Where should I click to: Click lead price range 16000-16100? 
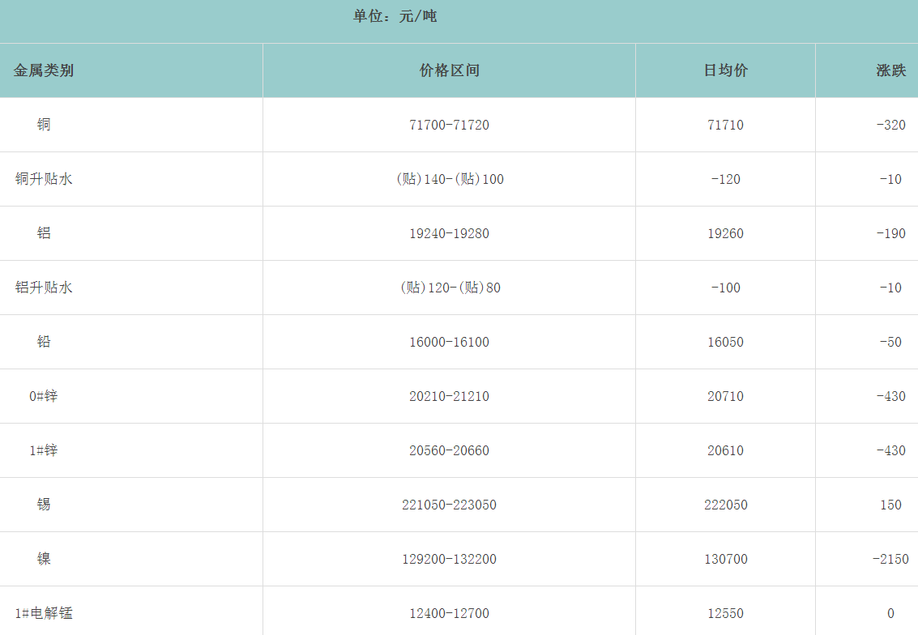(450, 342)
